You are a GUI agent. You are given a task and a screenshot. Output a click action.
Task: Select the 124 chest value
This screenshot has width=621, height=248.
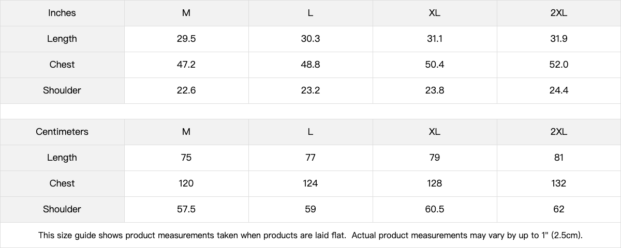(310, 183)
